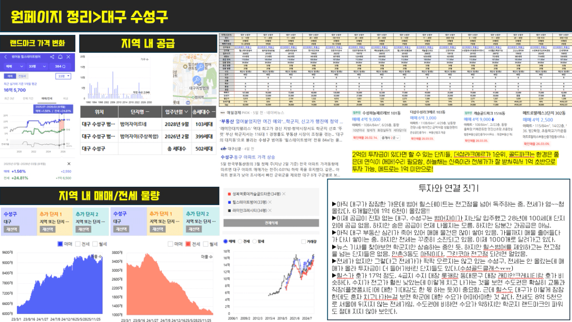The height and width of the screenshot is (322, 572).
Task: Toggle 전세 checkbox on the blue listings chart
Action: (x=78, y=244)
